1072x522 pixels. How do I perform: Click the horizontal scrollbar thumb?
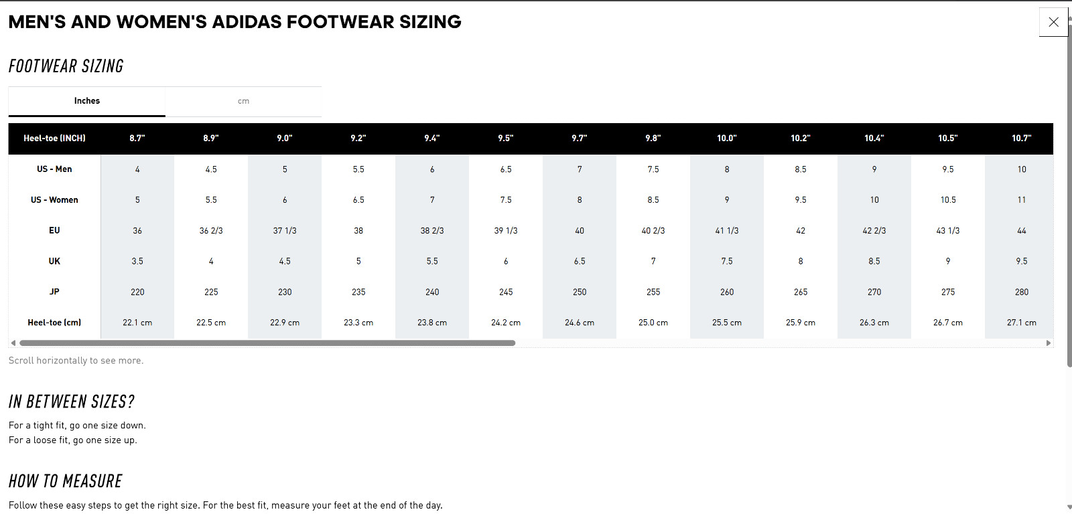(267, 343)
